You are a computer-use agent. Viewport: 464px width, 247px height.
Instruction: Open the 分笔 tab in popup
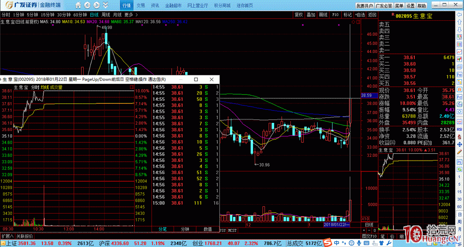click(163, 229)
